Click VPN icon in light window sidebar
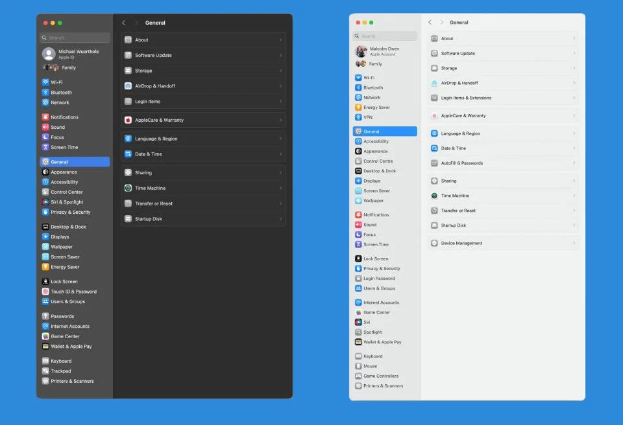The image size is (623, 425). pyautogui.click(x=358, y=117)
